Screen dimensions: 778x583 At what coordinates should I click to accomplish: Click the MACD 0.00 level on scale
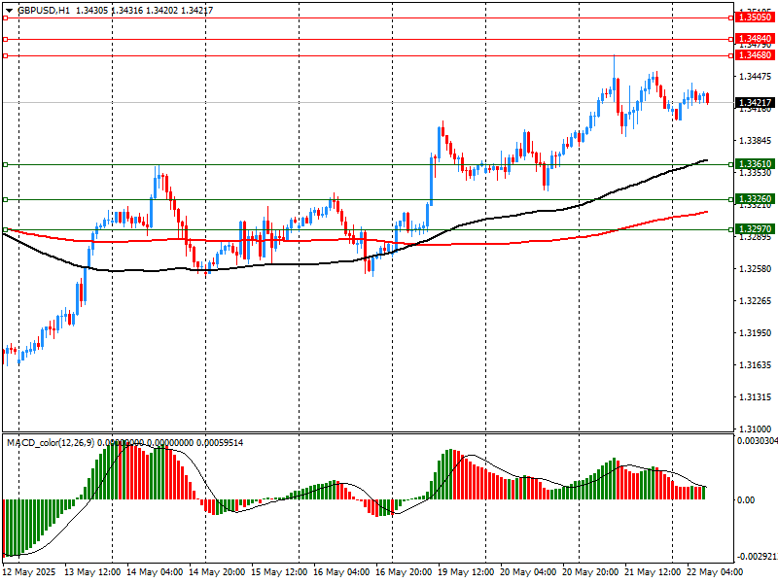click(748, 499)
